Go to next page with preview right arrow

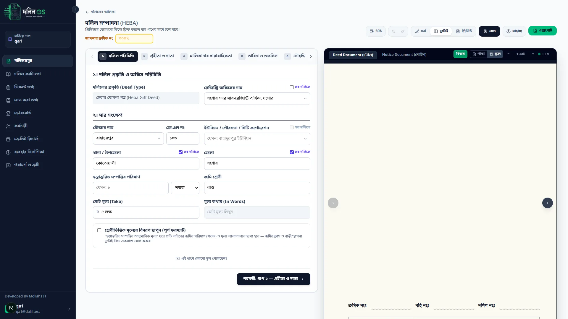(547, 203)
